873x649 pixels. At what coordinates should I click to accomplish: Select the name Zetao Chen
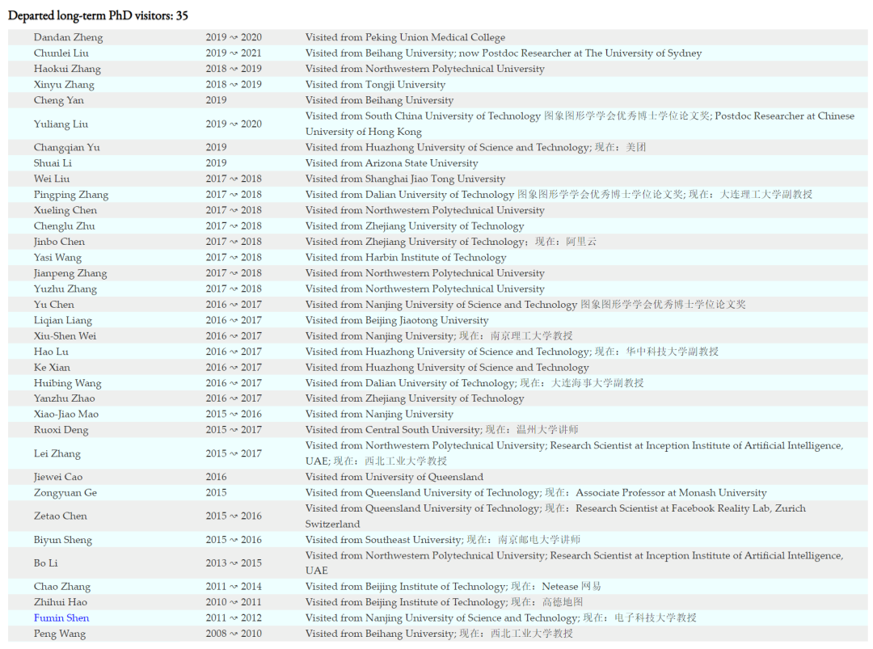pyautogui.click(x=60, y=516)
